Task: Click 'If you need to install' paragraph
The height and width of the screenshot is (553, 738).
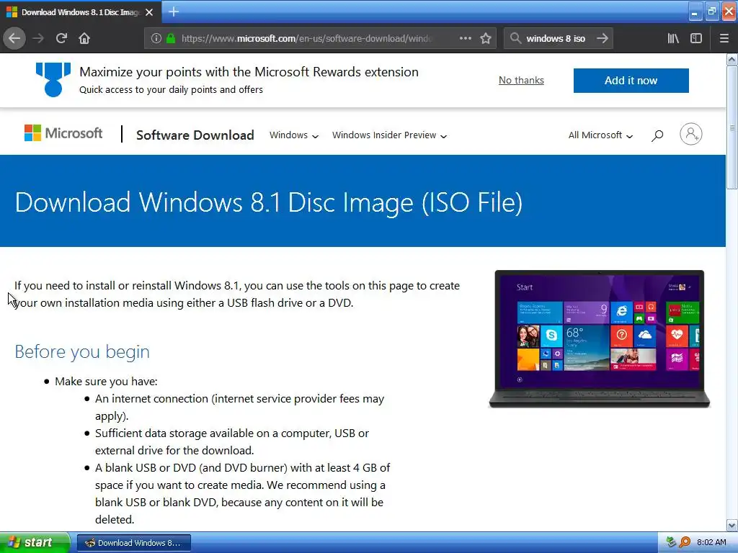Action: (236, 294)
